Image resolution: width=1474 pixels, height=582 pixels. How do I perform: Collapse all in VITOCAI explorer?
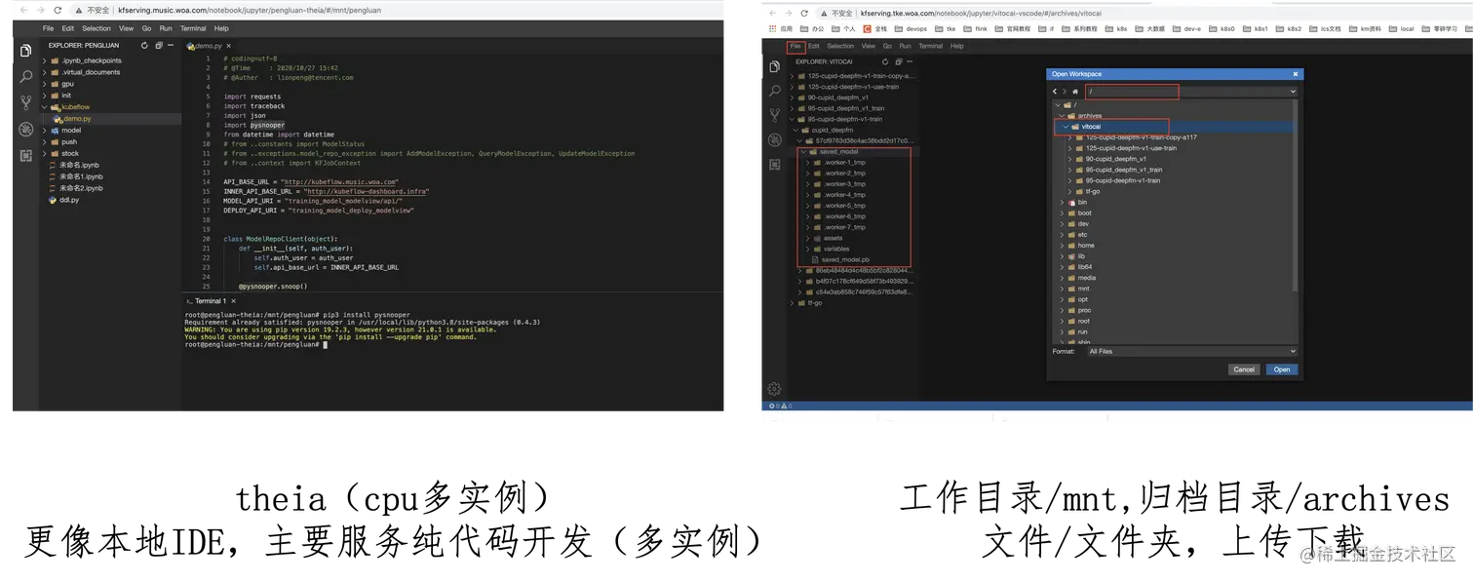point(901,61)
